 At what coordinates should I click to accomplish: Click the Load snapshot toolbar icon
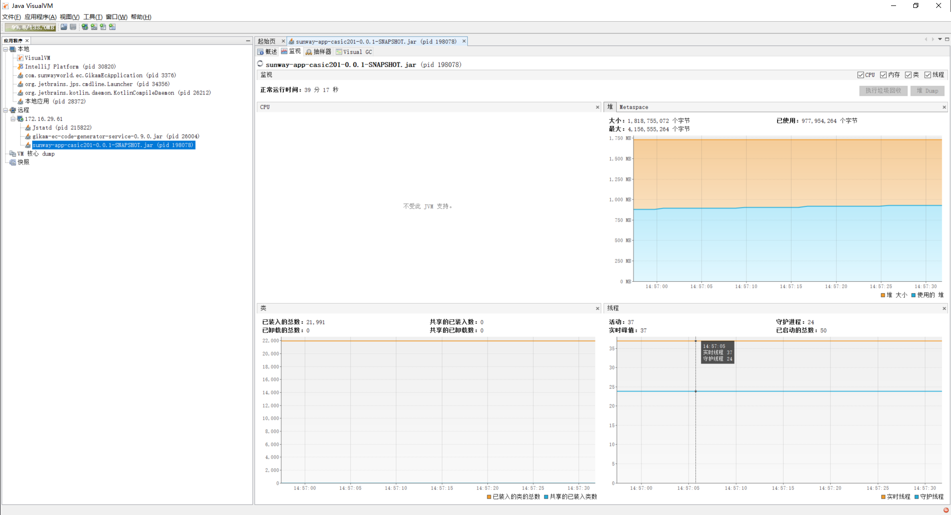click(x=64, y=27)
